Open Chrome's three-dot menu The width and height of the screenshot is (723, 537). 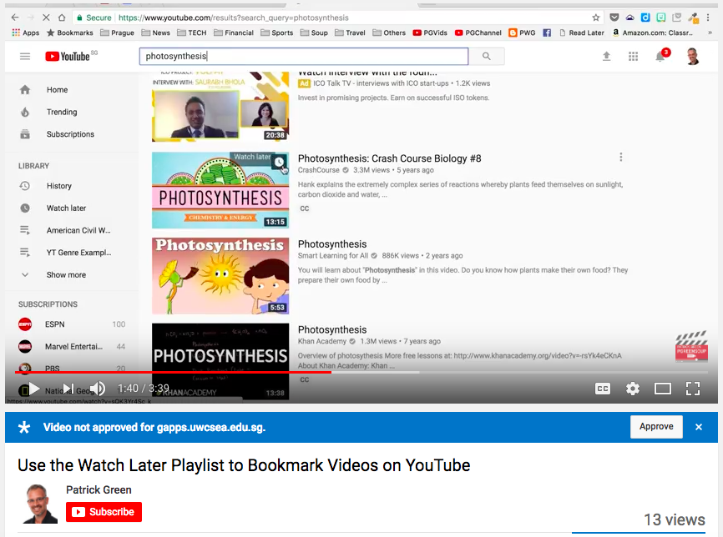click(708, 18)
